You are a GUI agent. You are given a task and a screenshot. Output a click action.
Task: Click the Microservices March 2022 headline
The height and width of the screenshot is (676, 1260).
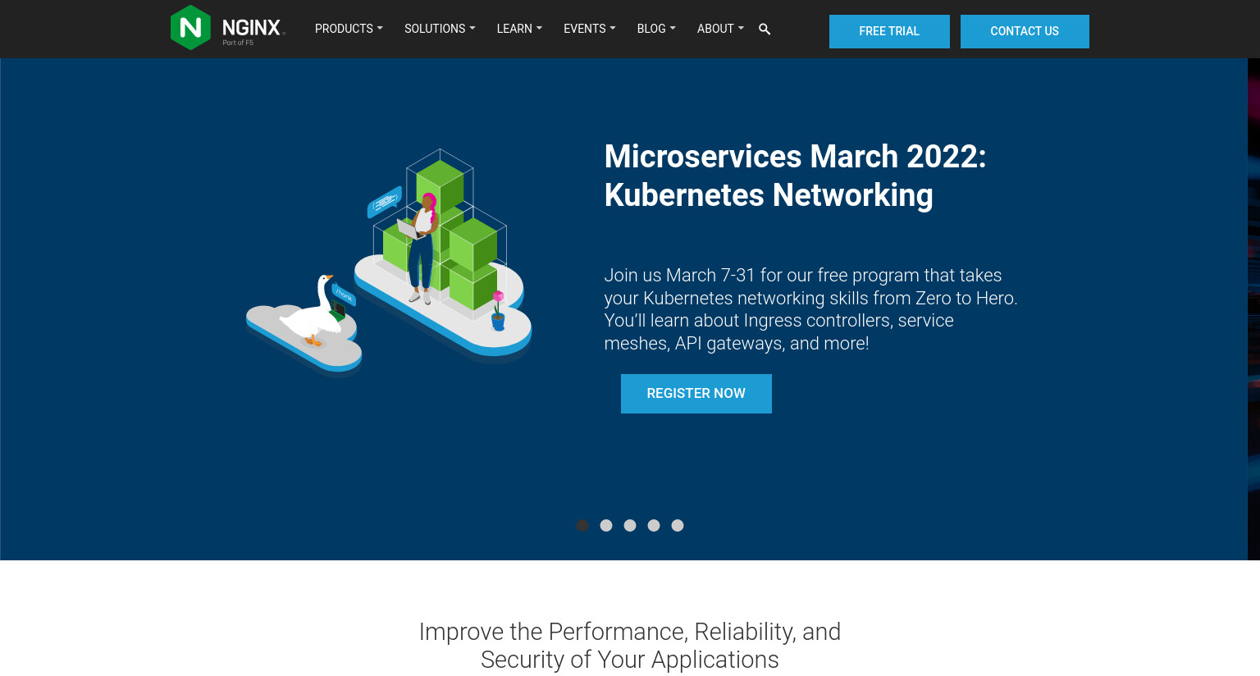point(795,176)
